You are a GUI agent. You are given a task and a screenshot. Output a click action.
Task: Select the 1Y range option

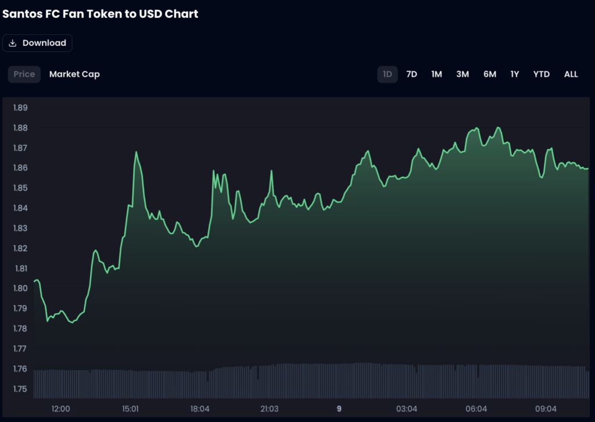point(515,74)
